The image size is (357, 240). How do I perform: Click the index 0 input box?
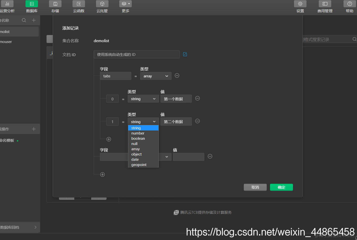pyautogui.click(x=112, y=99)
